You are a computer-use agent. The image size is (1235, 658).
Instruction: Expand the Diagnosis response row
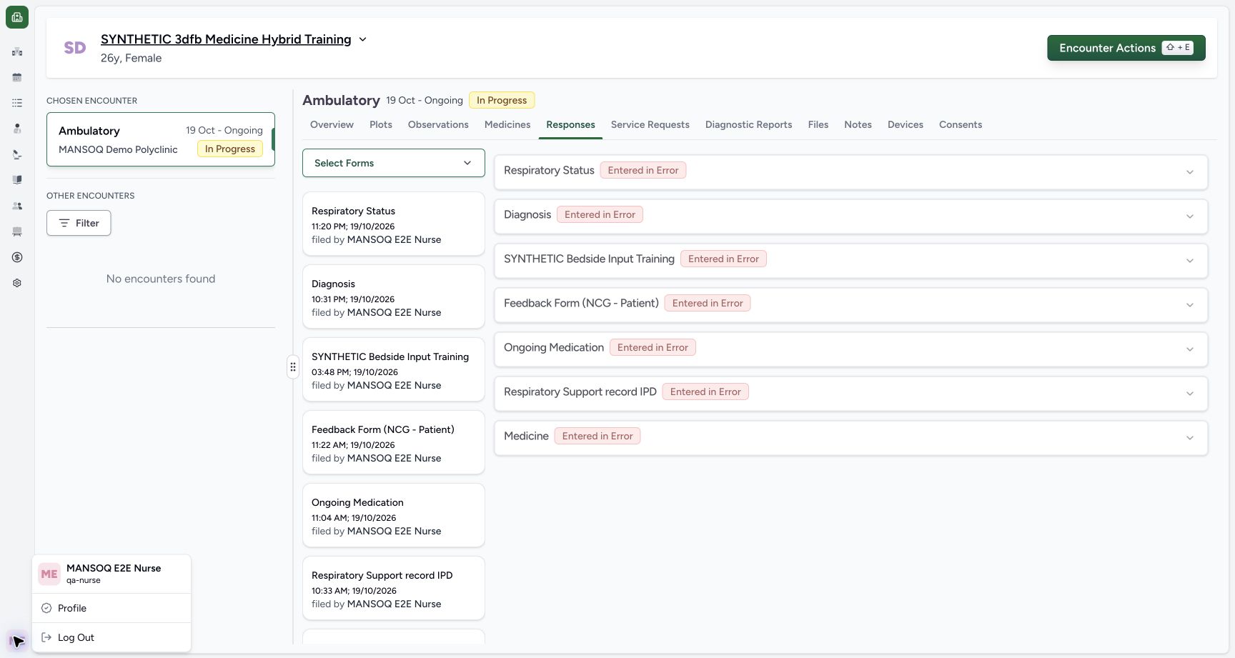(851, 216)
